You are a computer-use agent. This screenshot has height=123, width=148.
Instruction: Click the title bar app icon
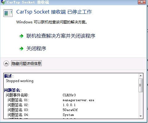(x=3, y=2)
